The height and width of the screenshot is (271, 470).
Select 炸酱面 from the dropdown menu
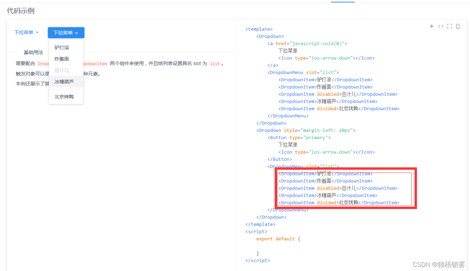coord(66,59)
